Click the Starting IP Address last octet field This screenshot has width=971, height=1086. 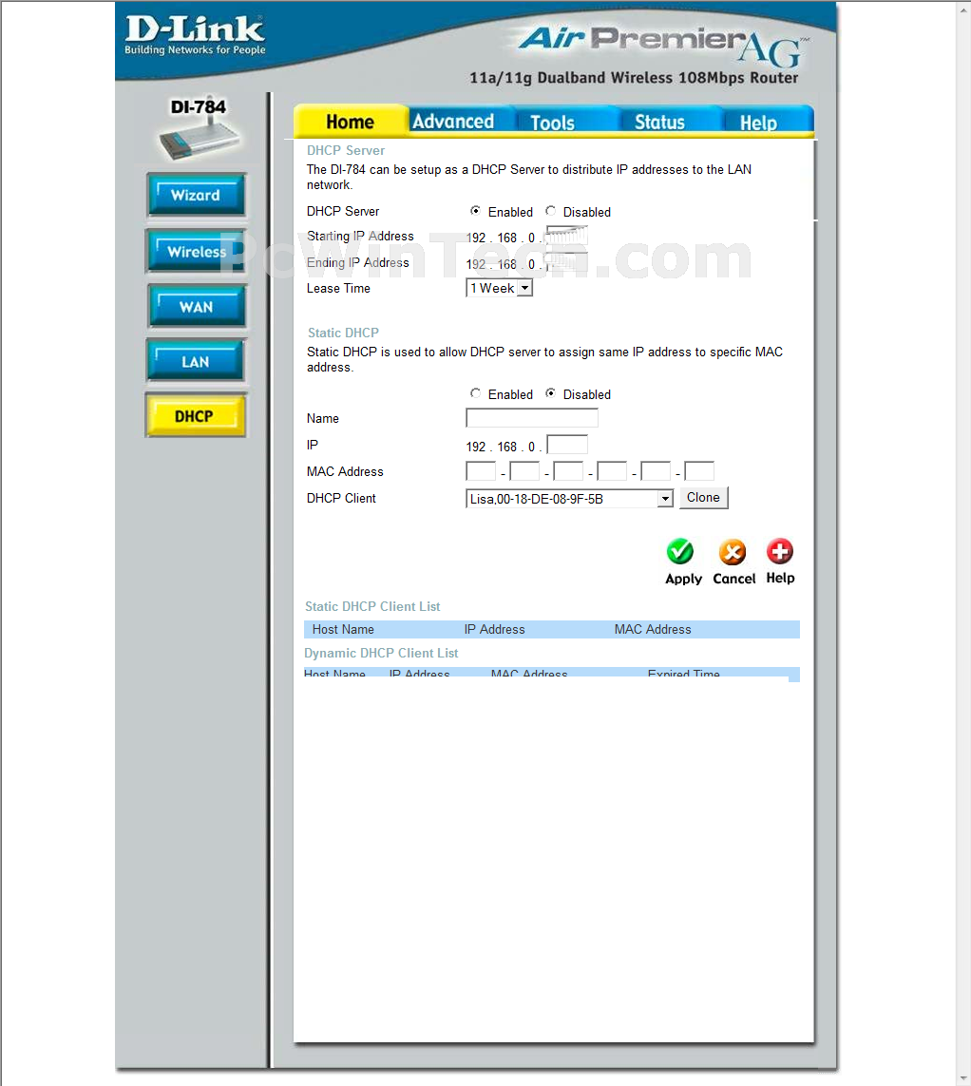pyautogui.click(x=567, y=236)
